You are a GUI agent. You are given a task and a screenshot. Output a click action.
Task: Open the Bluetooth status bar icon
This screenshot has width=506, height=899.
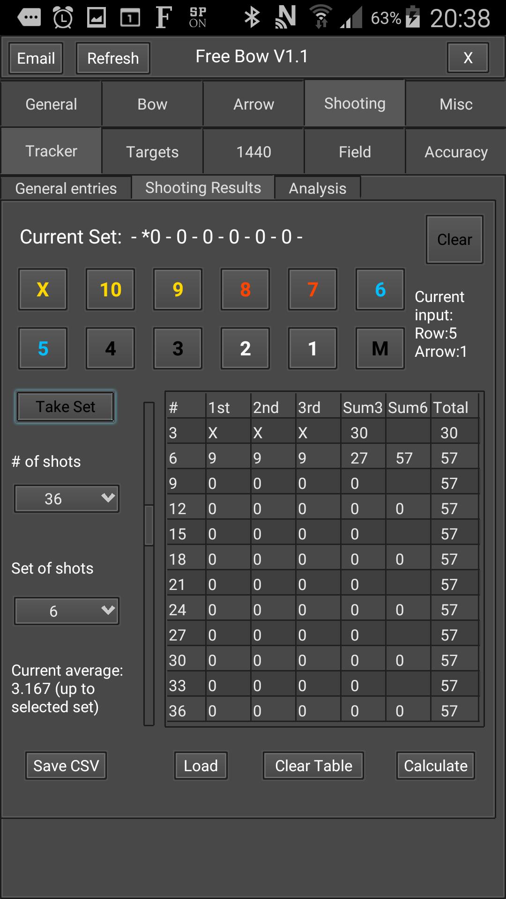point(252,18)
